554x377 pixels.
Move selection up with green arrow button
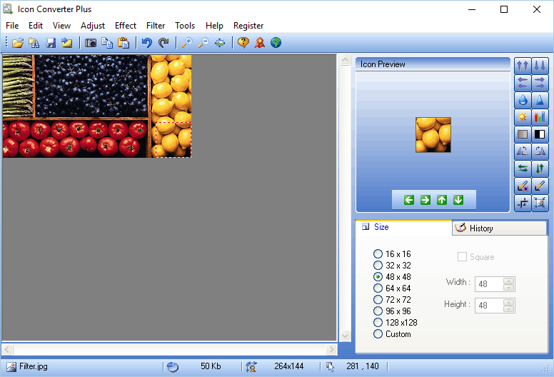[x=442, y=200]
